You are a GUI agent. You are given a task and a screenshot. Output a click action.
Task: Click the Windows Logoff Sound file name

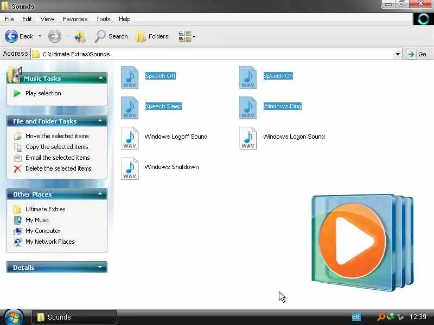pyautogui.click(x=176, y=136)
